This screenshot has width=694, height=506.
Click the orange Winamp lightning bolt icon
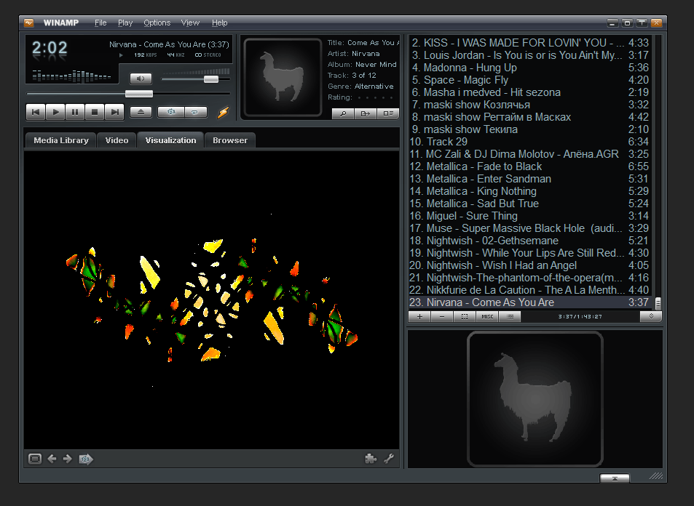coord(223,112)
